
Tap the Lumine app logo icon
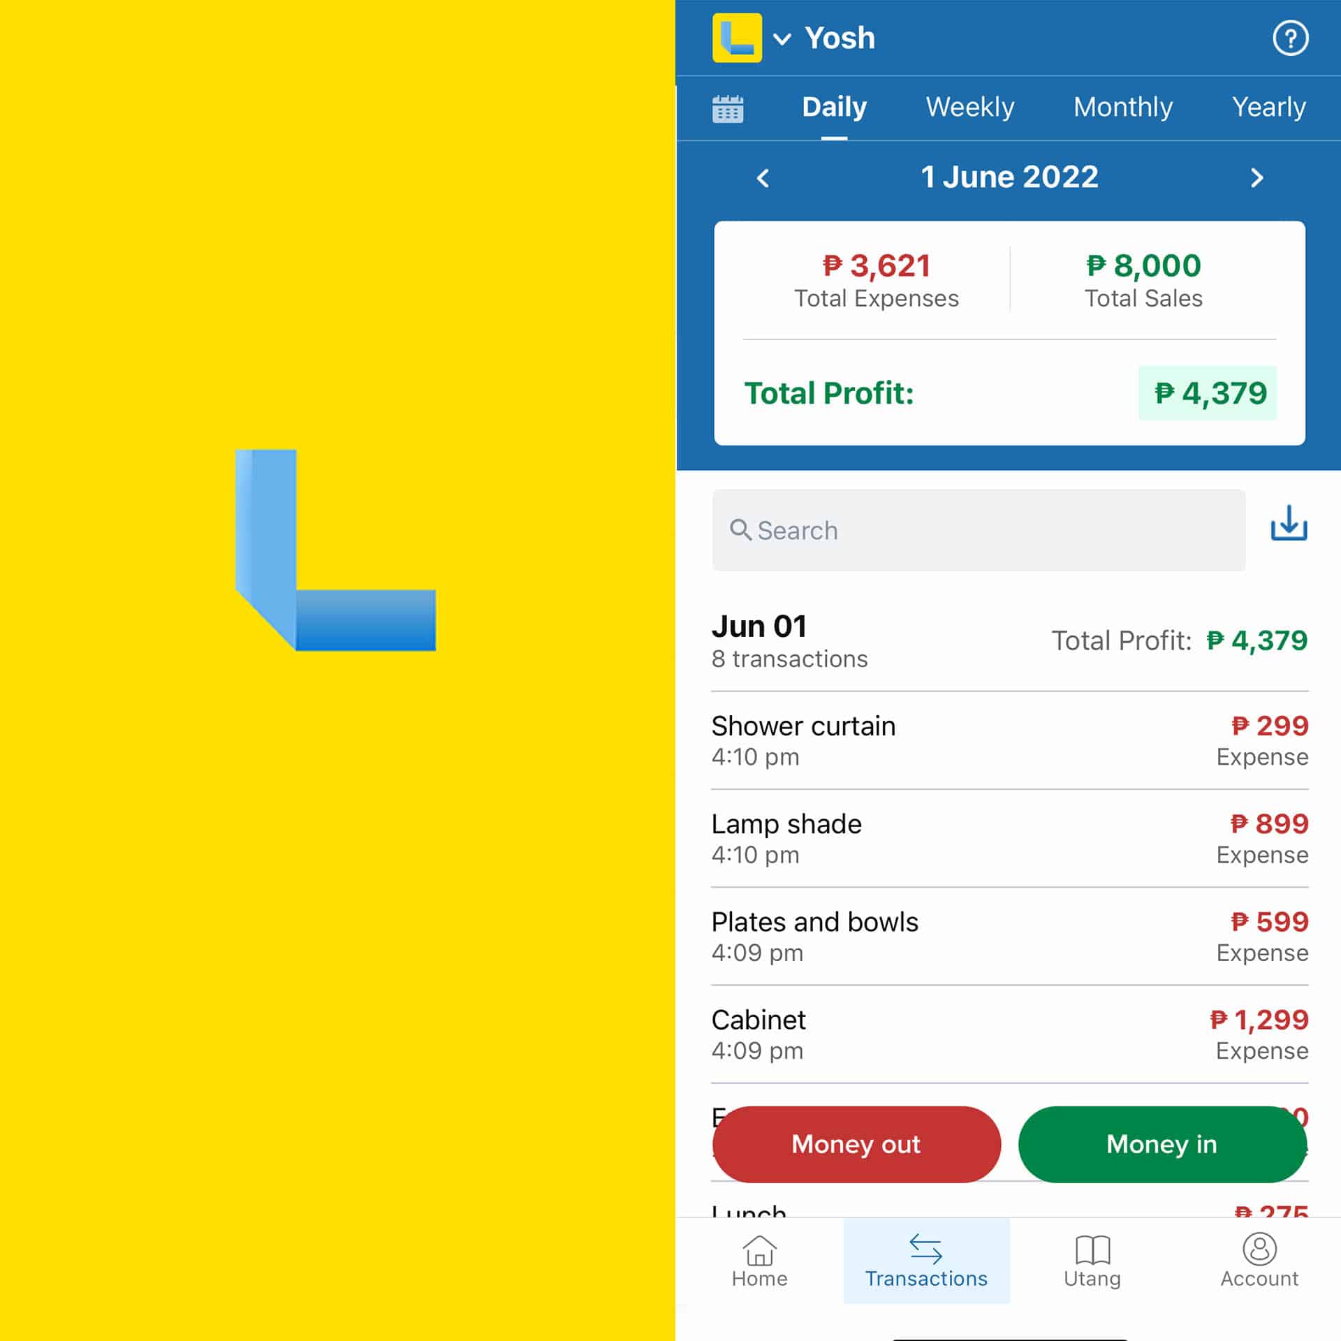(x=737, y=37)
